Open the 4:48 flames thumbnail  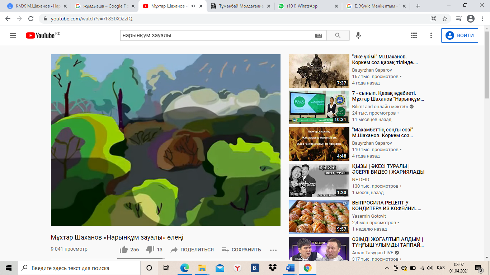pos(319,144)
